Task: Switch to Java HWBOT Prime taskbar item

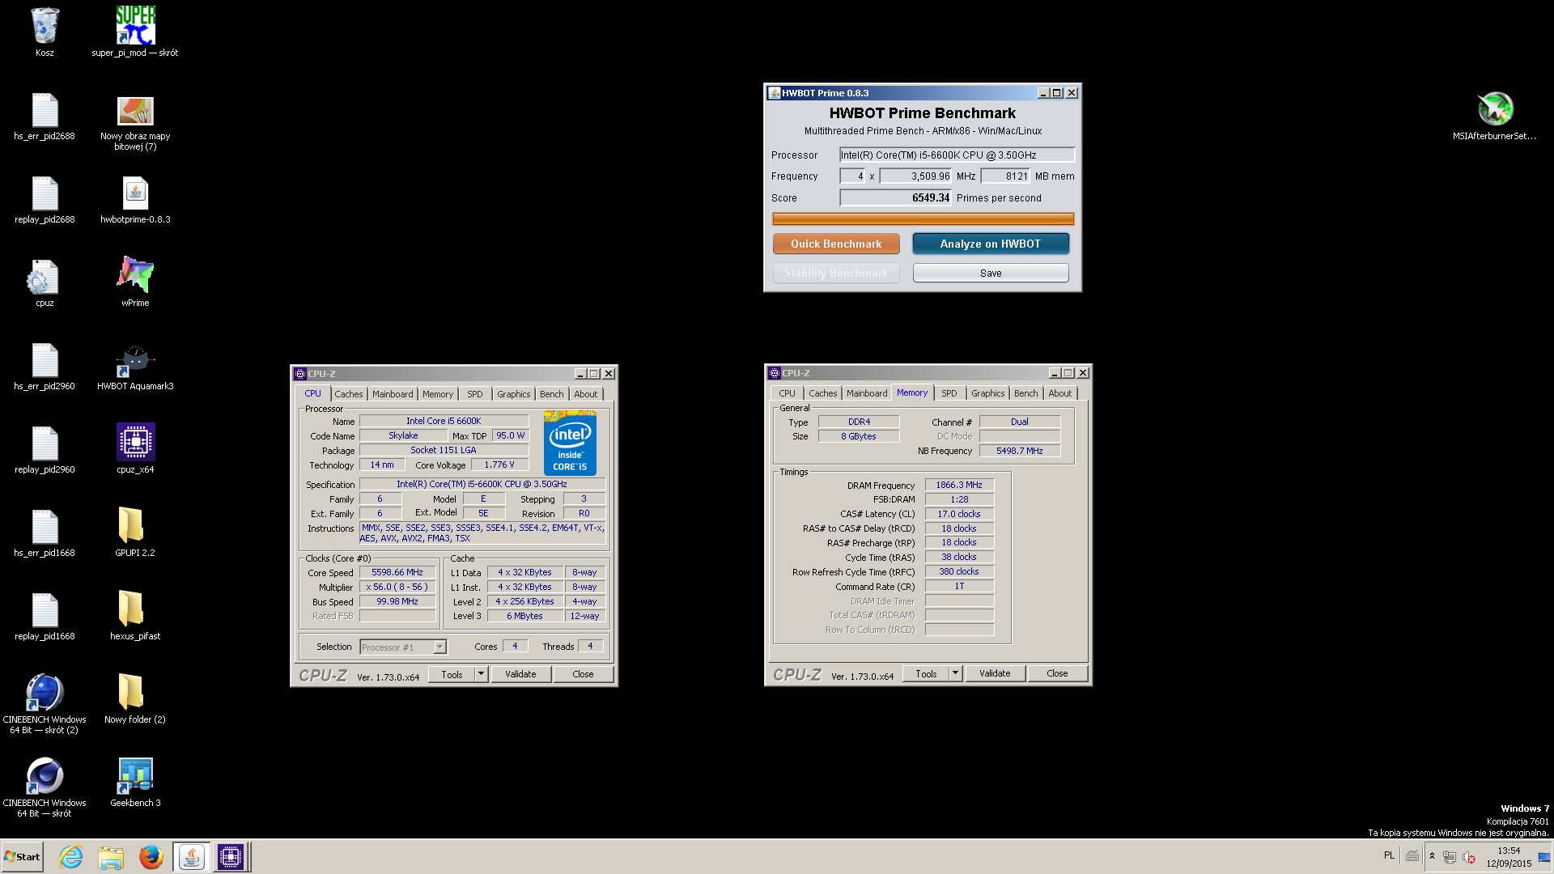Action: [x=192, y=857]
